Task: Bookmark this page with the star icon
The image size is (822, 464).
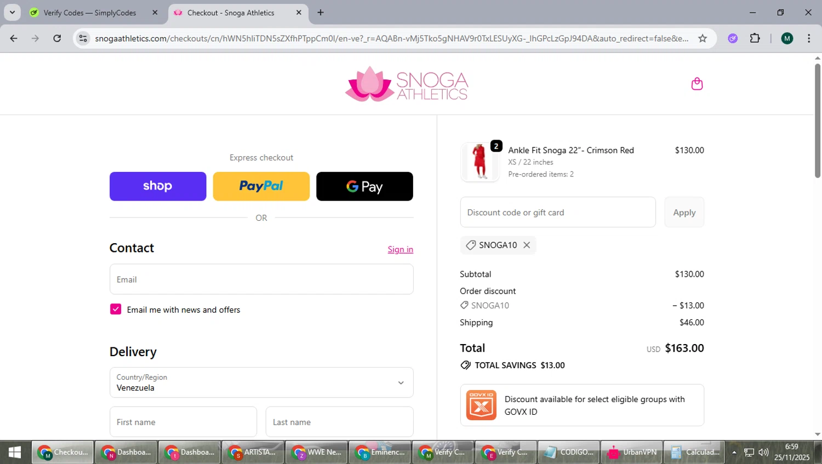Action: 703,38
